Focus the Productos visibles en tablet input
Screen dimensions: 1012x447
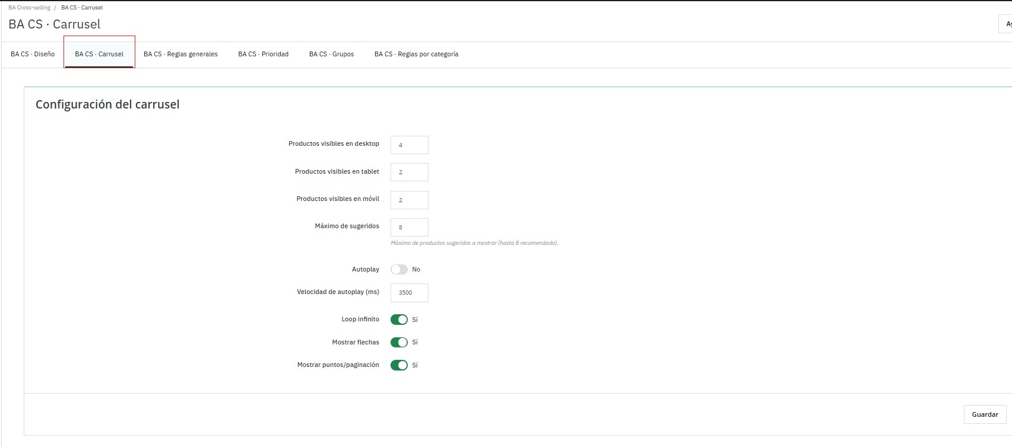coord(409,172)
